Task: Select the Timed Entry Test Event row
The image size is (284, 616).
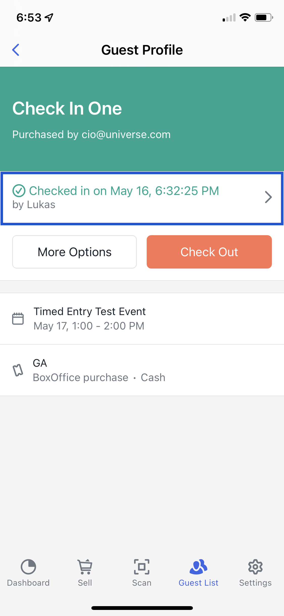Action: (142, 319)
